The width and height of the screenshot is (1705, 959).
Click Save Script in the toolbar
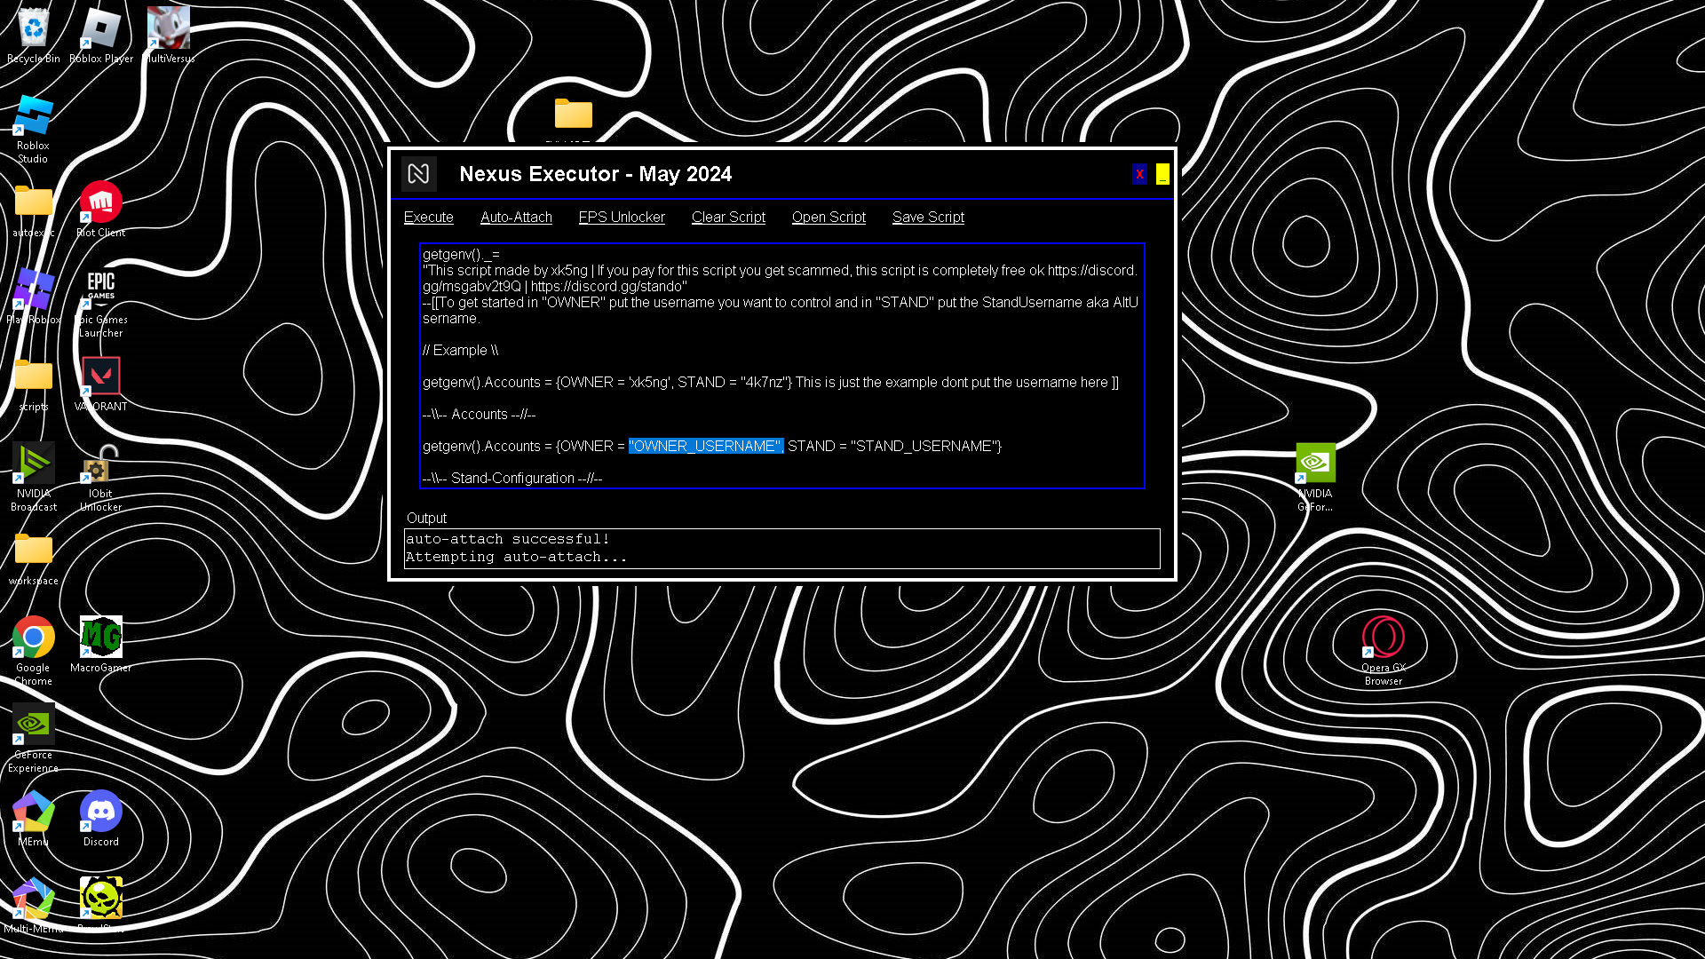(928, 218)
